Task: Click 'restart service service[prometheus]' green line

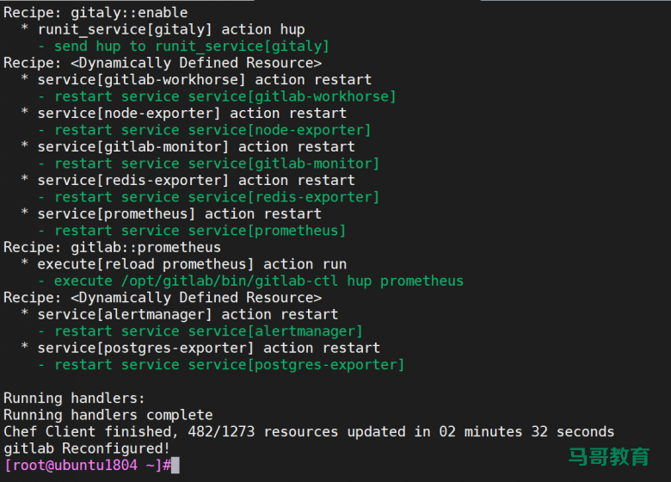Action: [x=200, y=231]
